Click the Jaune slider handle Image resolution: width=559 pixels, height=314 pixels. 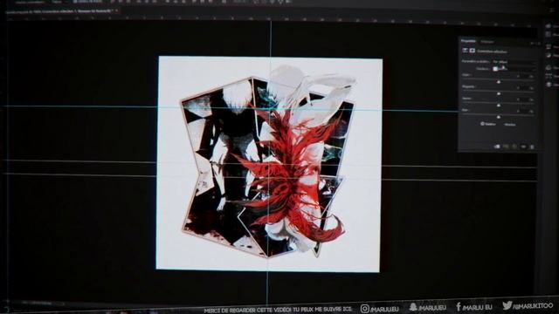[x=499, y=106]
